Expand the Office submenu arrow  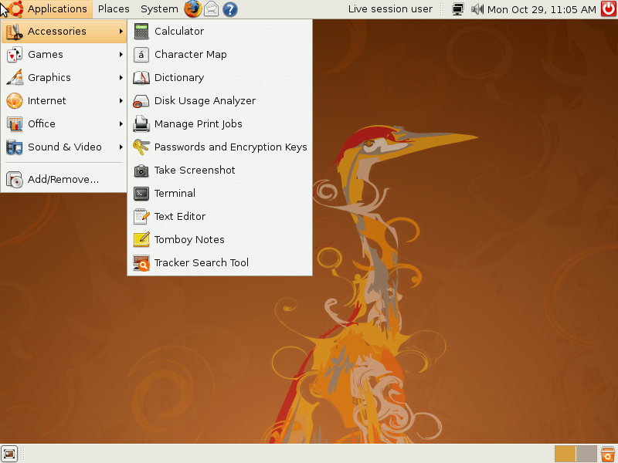coord(121,124)
